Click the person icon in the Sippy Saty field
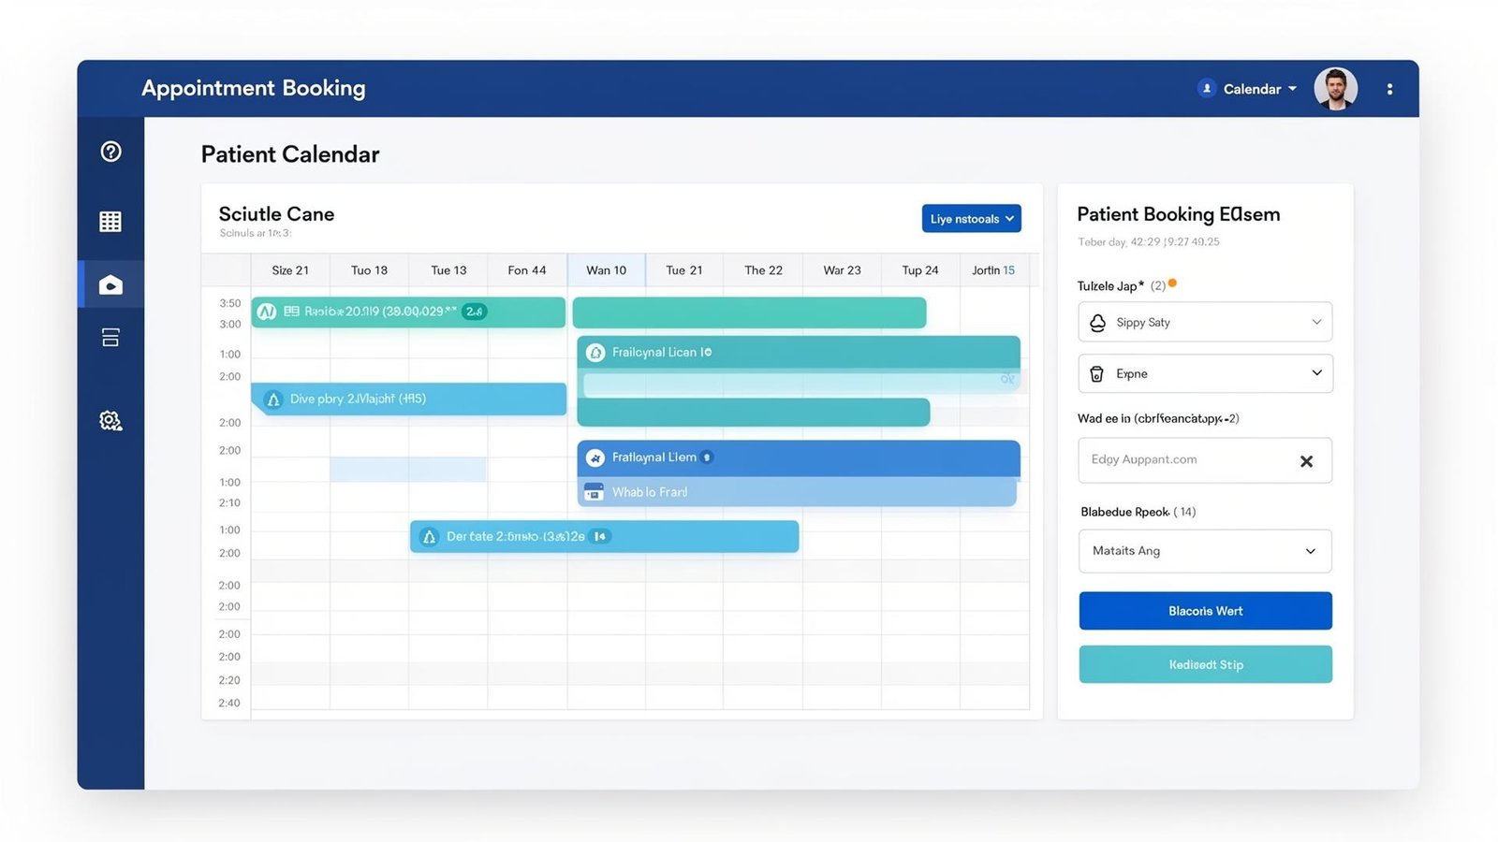The image size is (1498, 842). (x=1097, y=322)
